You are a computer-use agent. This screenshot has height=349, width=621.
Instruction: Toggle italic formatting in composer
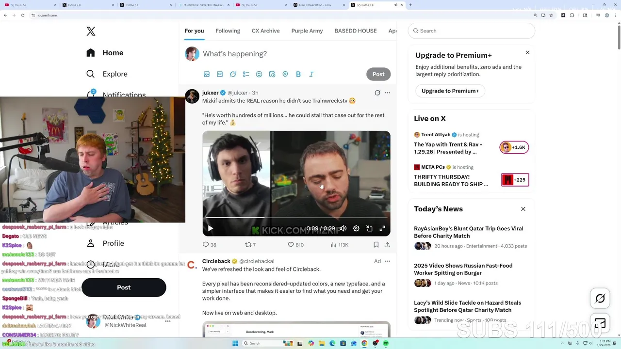click(311, 74)
